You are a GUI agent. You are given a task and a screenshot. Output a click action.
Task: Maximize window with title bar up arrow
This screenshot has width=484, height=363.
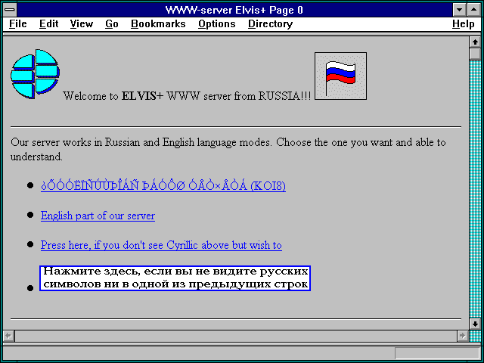[x=474, y=10]
